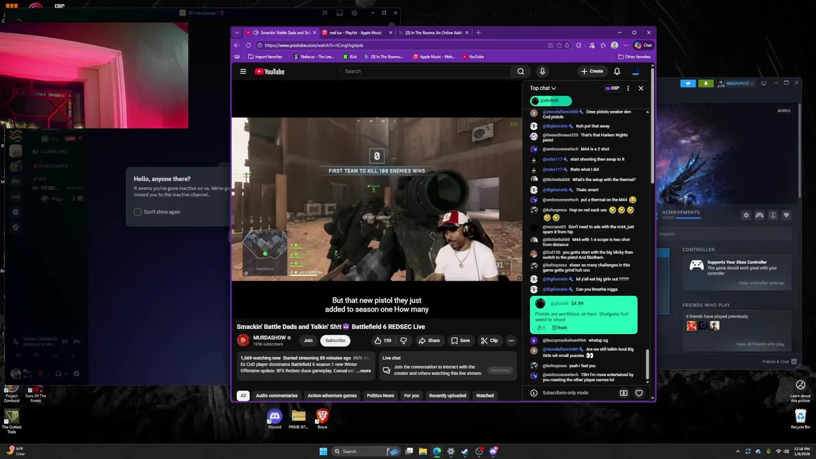Screen dimensions: 816x459
Task: Select the For you chip
Action: pos(412,396)
